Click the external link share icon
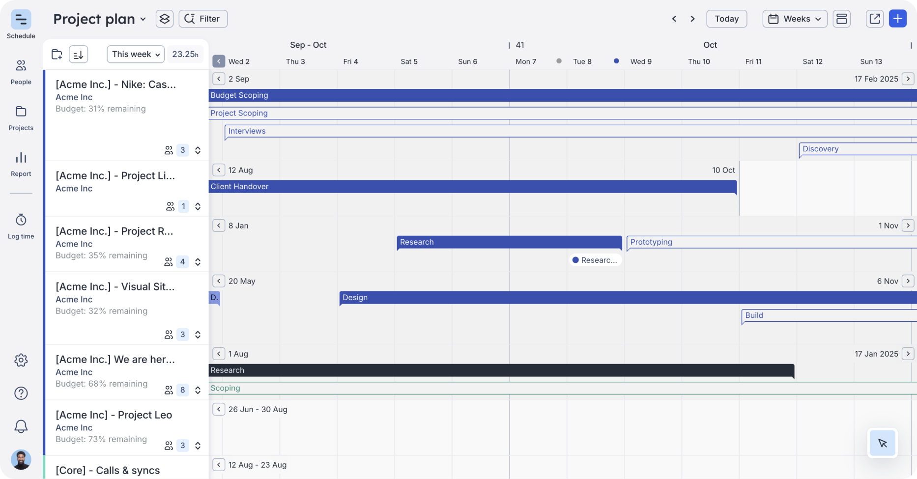The height and width of the screenshot is (479, 917). point(874,18)
